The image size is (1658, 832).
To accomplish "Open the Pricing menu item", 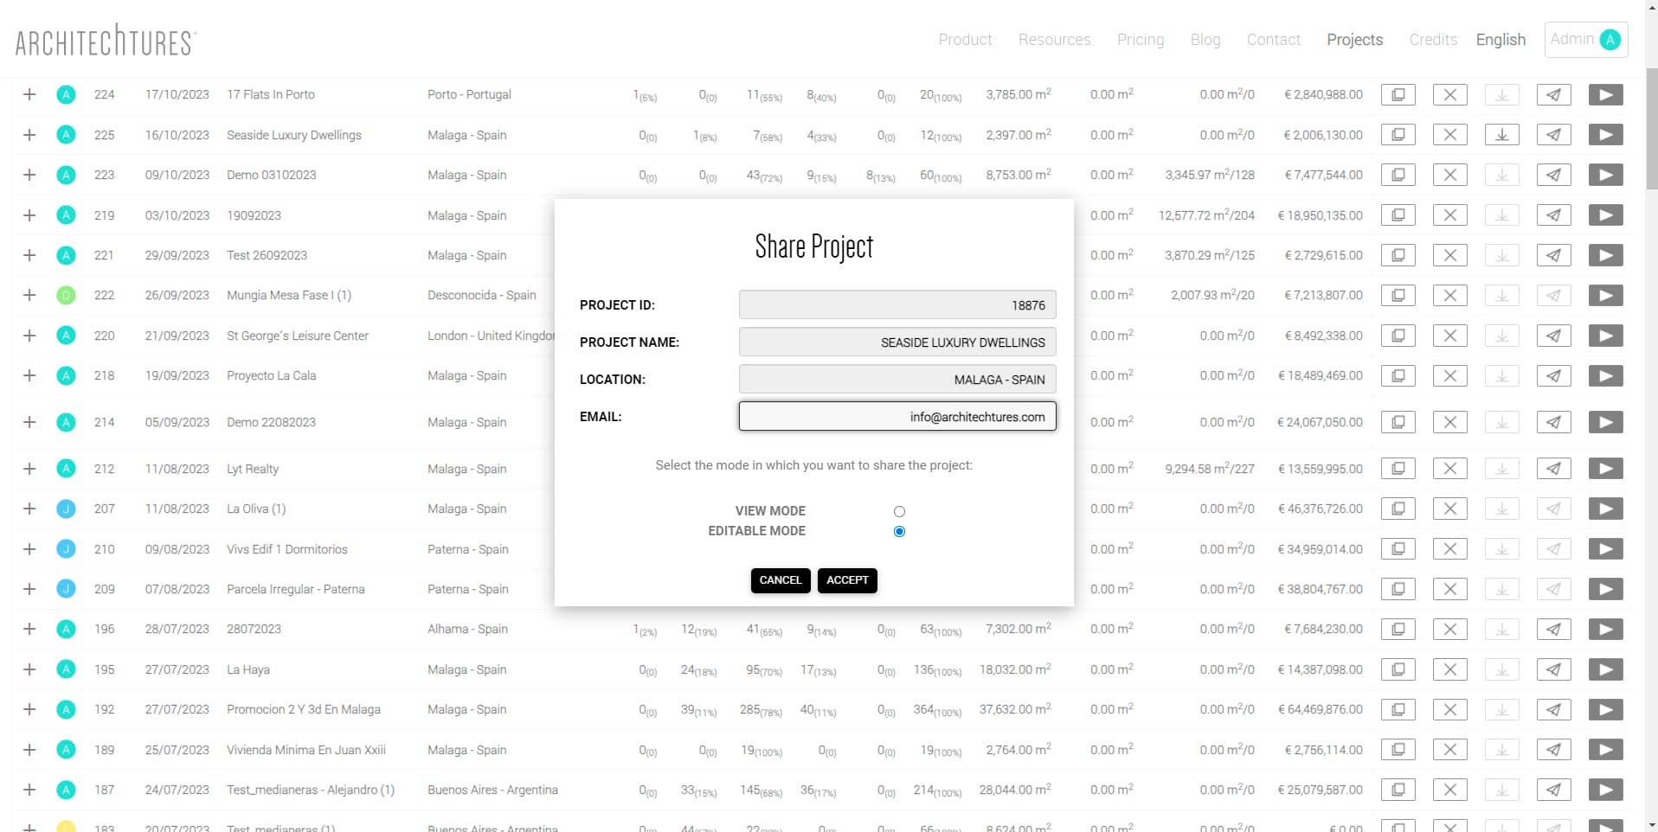I will click(1141, 39).
